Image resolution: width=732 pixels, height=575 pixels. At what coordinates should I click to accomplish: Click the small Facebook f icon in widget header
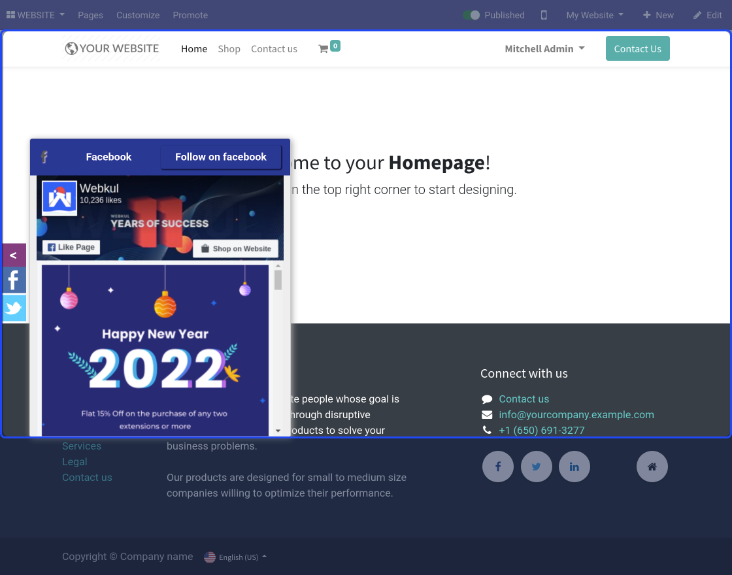coord(44,157)
